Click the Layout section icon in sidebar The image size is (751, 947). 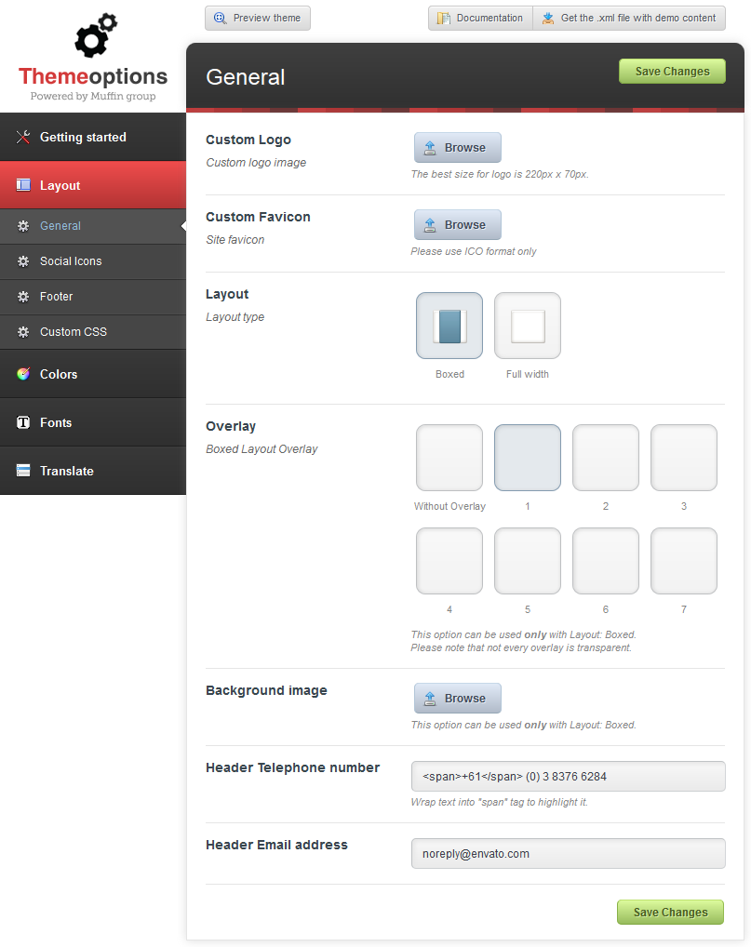[x=23, y=186]
